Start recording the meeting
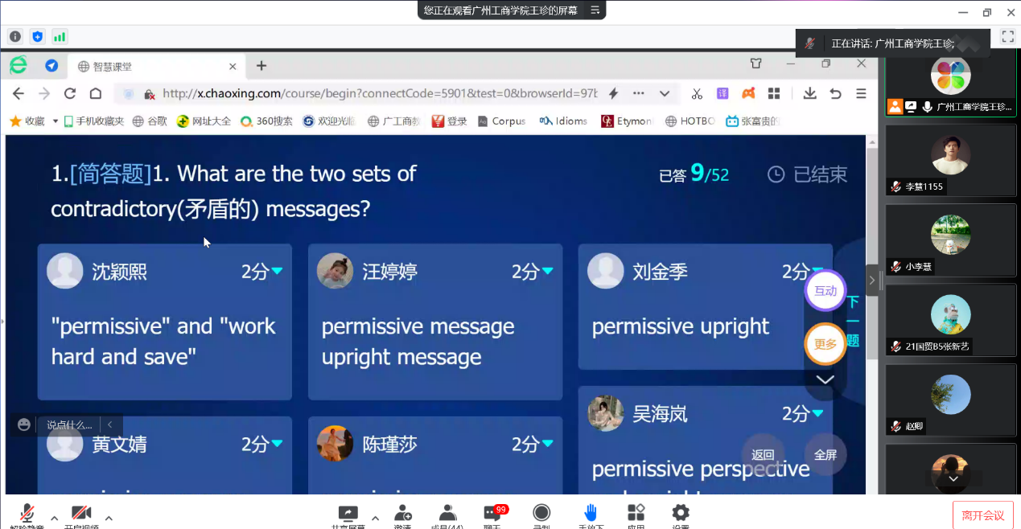The height and width of the screenshot is (529, 1021). click(x=541, y=515)
